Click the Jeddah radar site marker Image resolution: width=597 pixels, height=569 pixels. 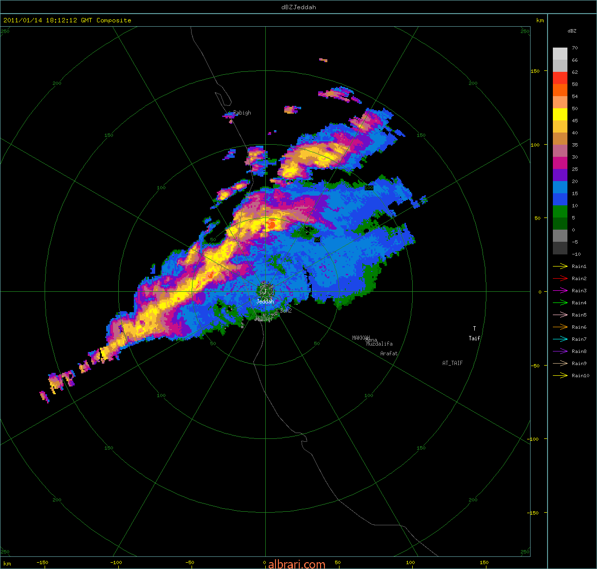(x=265, y=291)
